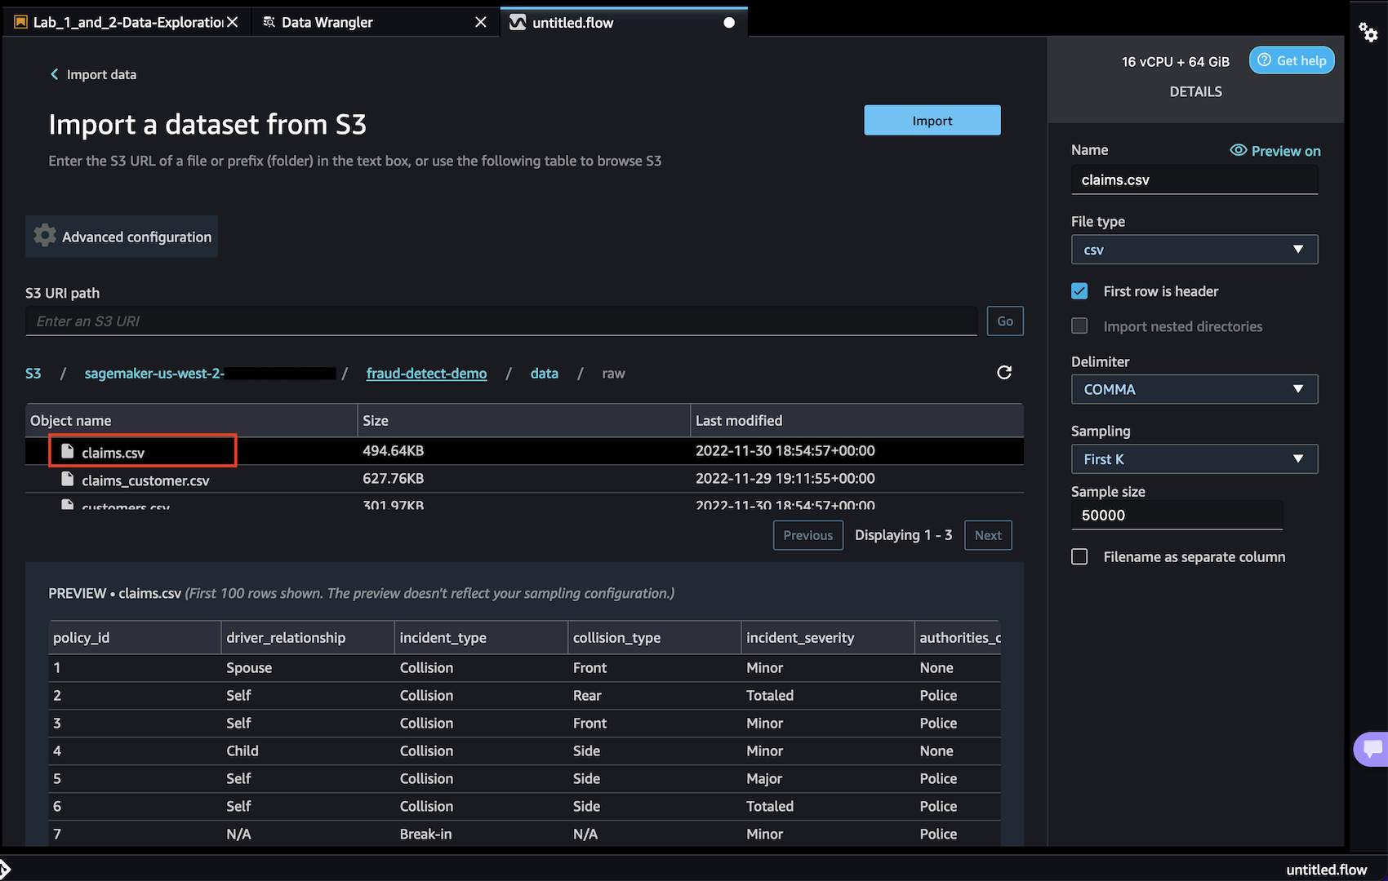Click the Size column header
The height and width of the screenshot is (881, 1388).
pos(524,420)
